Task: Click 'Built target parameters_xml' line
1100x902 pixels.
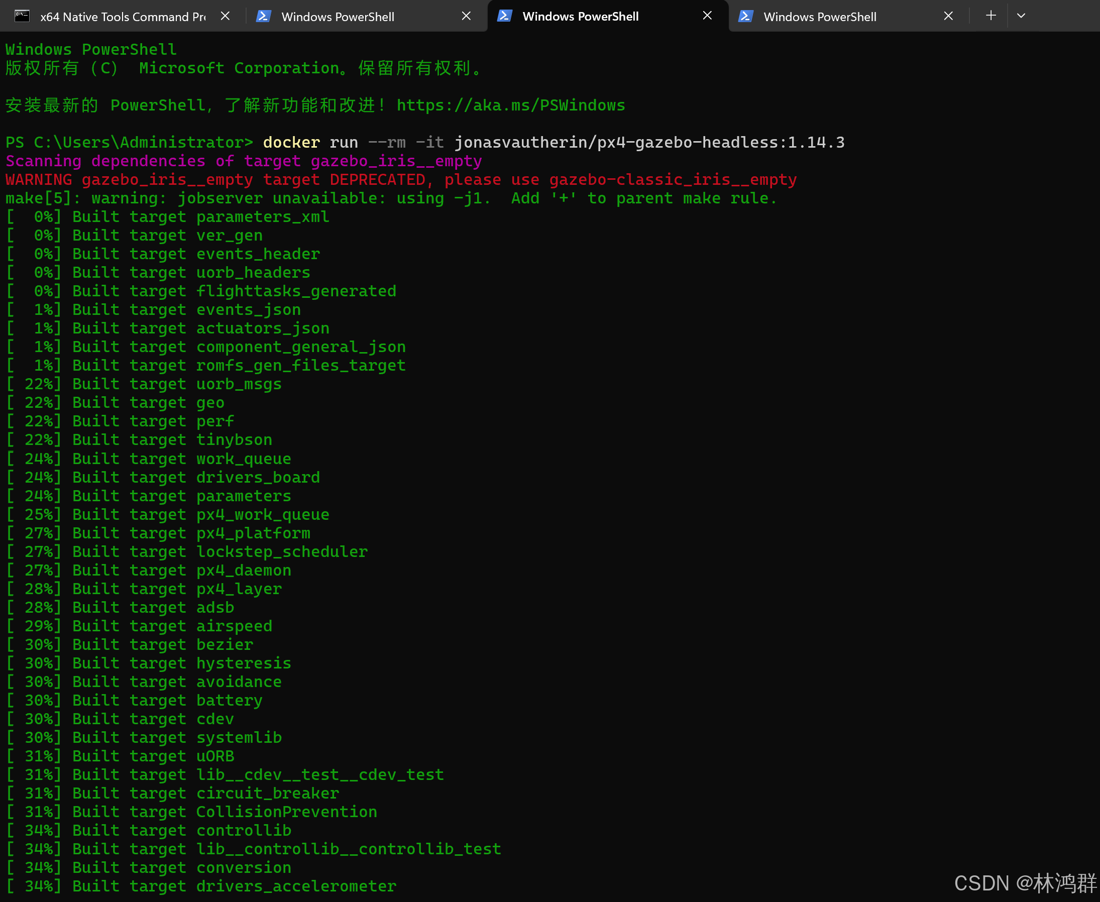Action: [168, 216]
